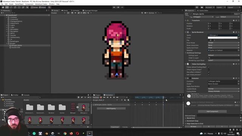
Task: Toggle the Follow SortingMap enabled checkbox
Action: click(x=190, y=64)
